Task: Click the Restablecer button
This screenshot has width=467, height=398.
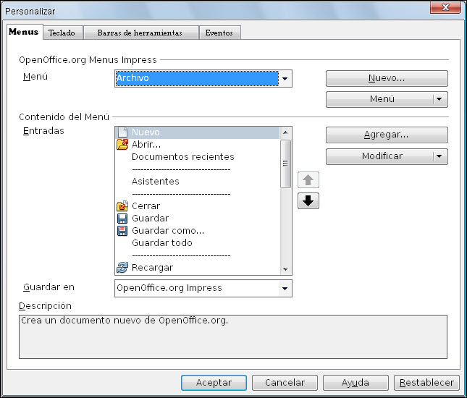Action: (x=426, y=383)
